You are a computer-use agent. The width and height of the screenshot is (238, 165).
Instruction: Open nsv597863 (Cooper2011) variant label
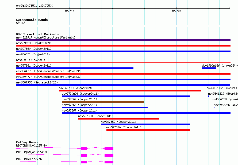point(79,105)
